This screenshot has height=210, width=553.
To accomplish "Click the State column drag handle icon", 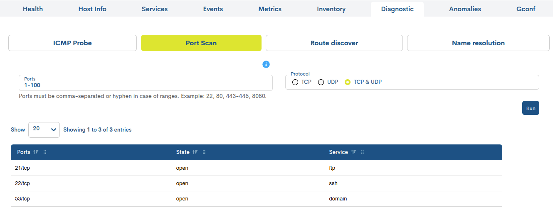I will point(204,152).
